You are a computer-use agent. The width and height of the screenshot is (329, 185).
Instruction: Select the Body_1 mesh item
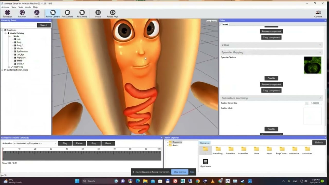point(20,45)
